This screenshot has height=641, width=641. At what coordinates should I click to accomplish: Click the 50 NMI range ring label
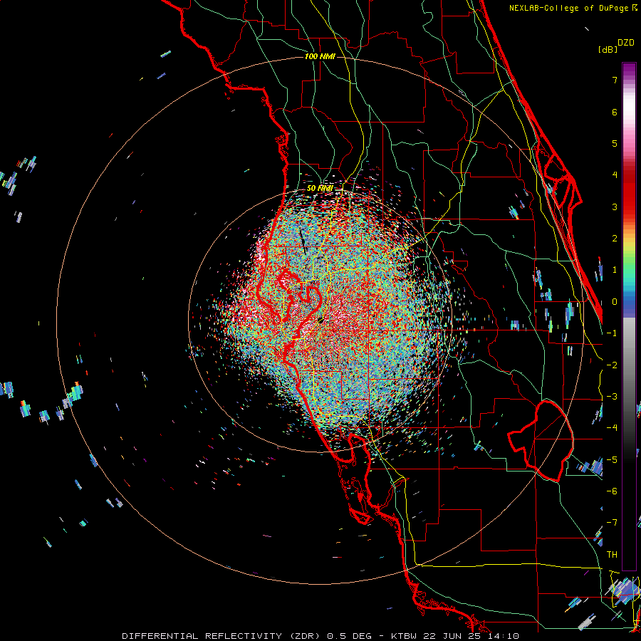319,189
